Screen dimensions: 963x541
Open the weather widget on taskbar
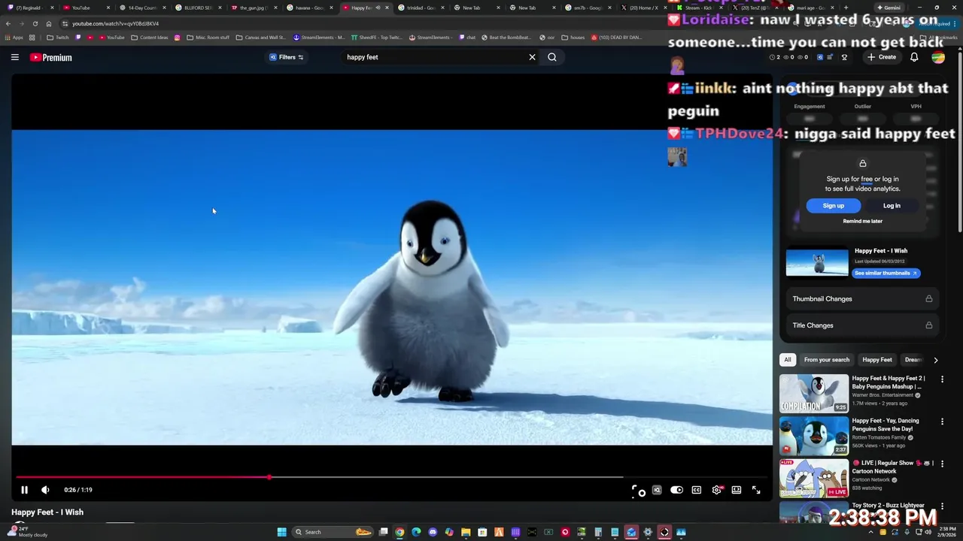point(27,532)
